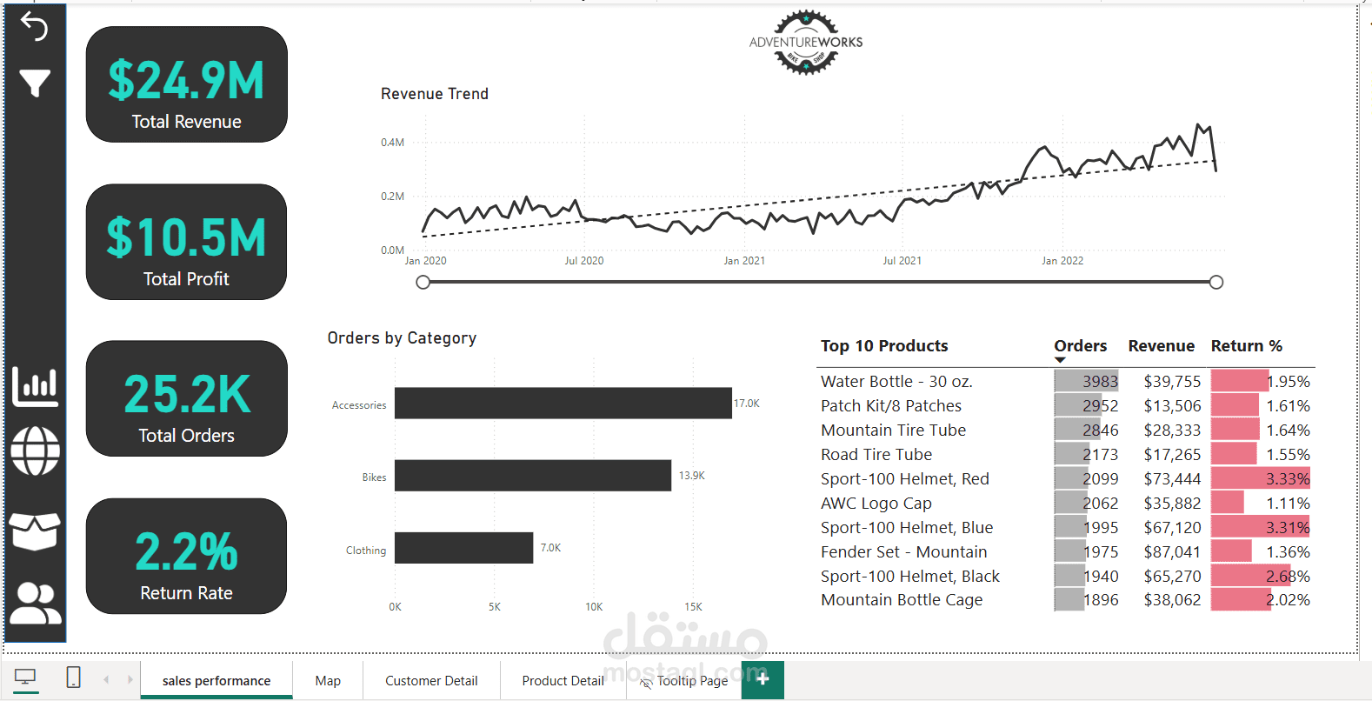1372x701 pixels.
Task: Open the Customer Detail tab
Action: 431,681
